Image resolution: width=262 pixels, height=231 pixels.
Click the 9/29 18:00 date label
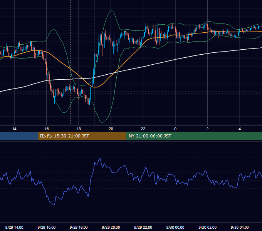79,227
